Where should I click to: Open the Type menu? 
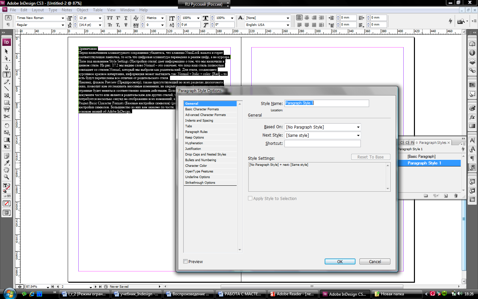pos(53,10)
